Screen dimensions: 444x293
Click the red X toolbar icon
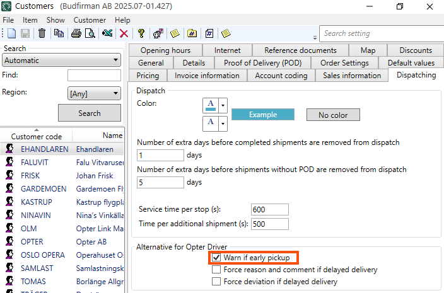[x=124, y=33]
